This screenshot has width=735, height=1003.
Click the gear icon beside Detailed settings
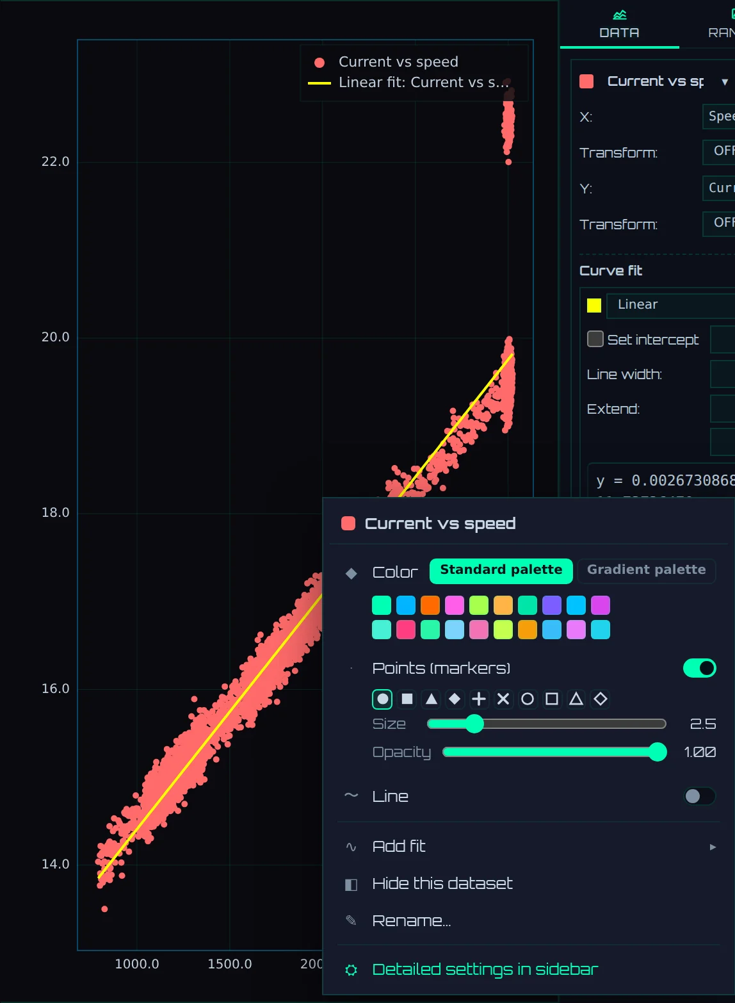tap(351, 970)
